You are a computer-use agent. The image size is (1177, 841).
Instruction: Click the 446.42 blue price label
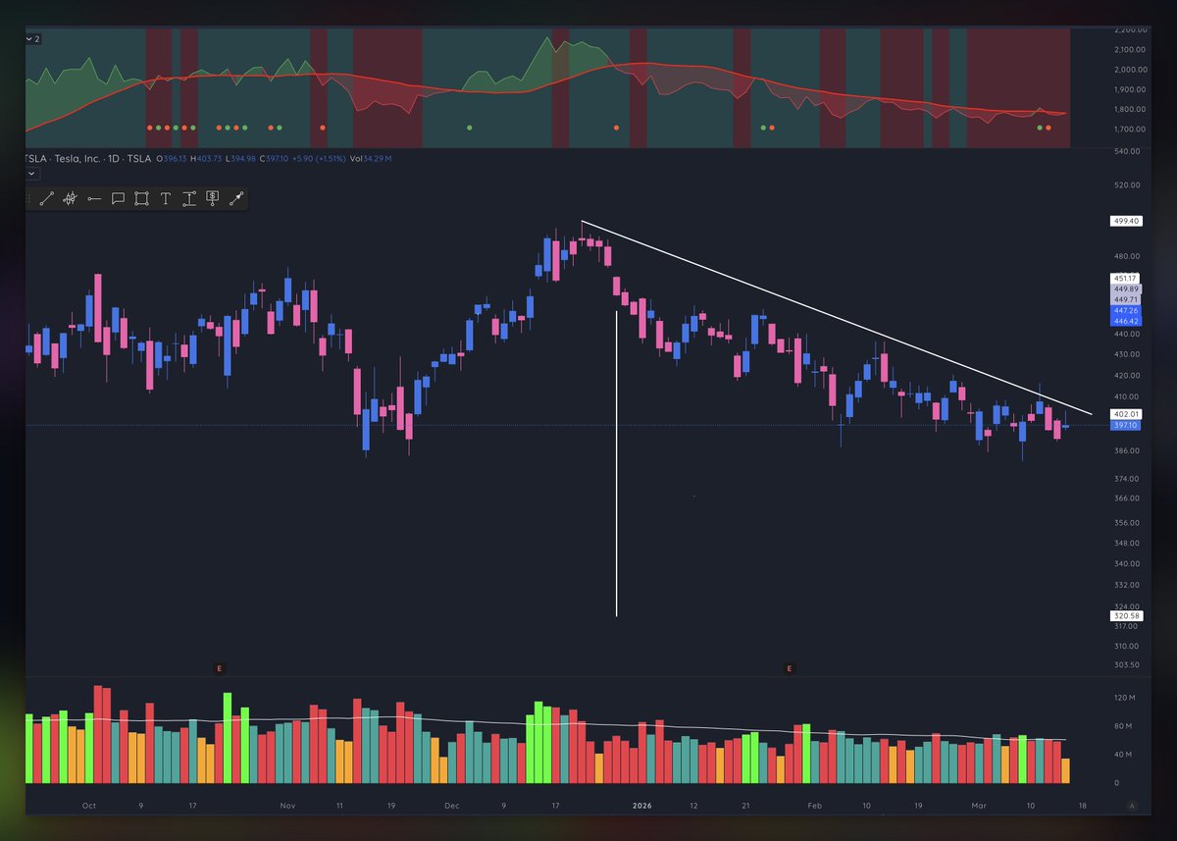(1126, 321)
